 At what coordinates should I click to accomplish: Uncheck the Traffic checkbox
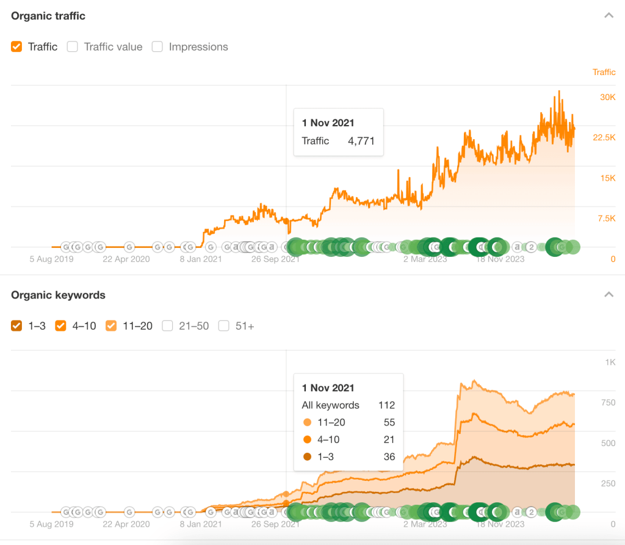coord(17,47)
